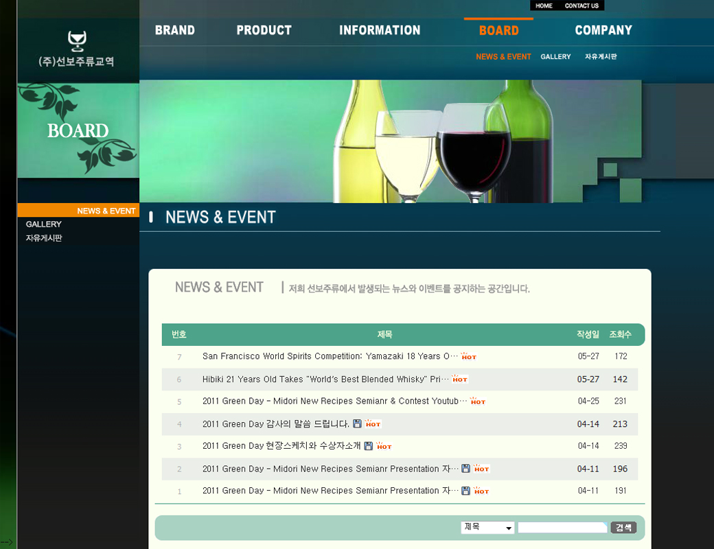Click the HOT badge on post 5

[x=478, y=401]
